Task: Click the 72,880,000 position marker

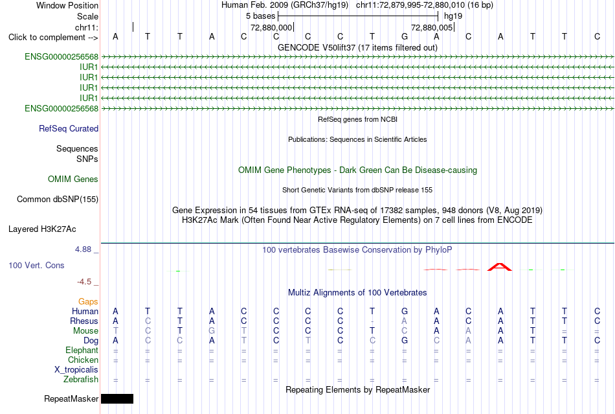Action: (271, 27)
